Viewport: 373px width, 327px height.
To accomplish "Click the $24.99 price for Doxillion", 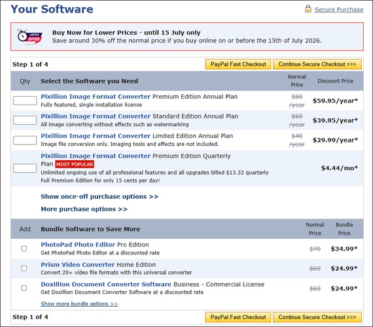I will coord(344,288).
